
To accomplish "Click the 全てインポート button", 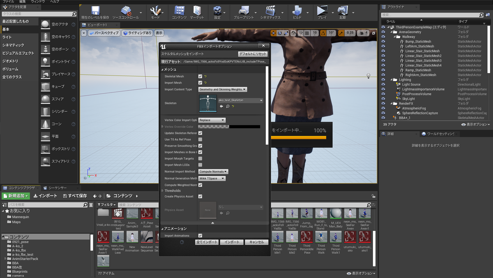I will [x=207, y=242].
